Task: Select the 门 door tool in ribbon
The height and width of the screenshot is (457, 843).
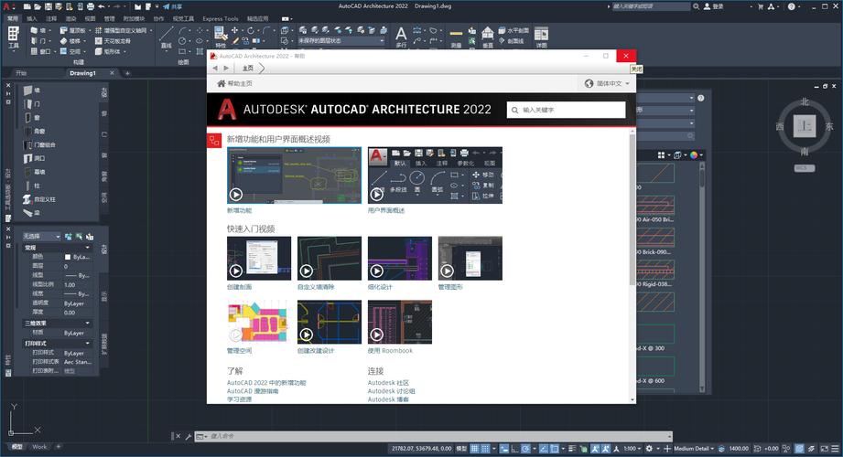Action: click(37, 41)
